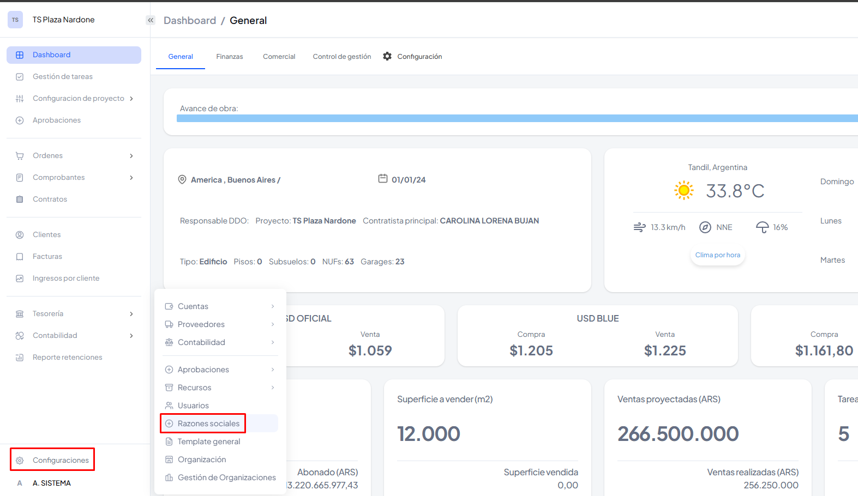Image resolution: width=858 pixels, height=496 pixels.
Task: Expand the Tesorería submenu chevron
Action: [x=131, y=314]
